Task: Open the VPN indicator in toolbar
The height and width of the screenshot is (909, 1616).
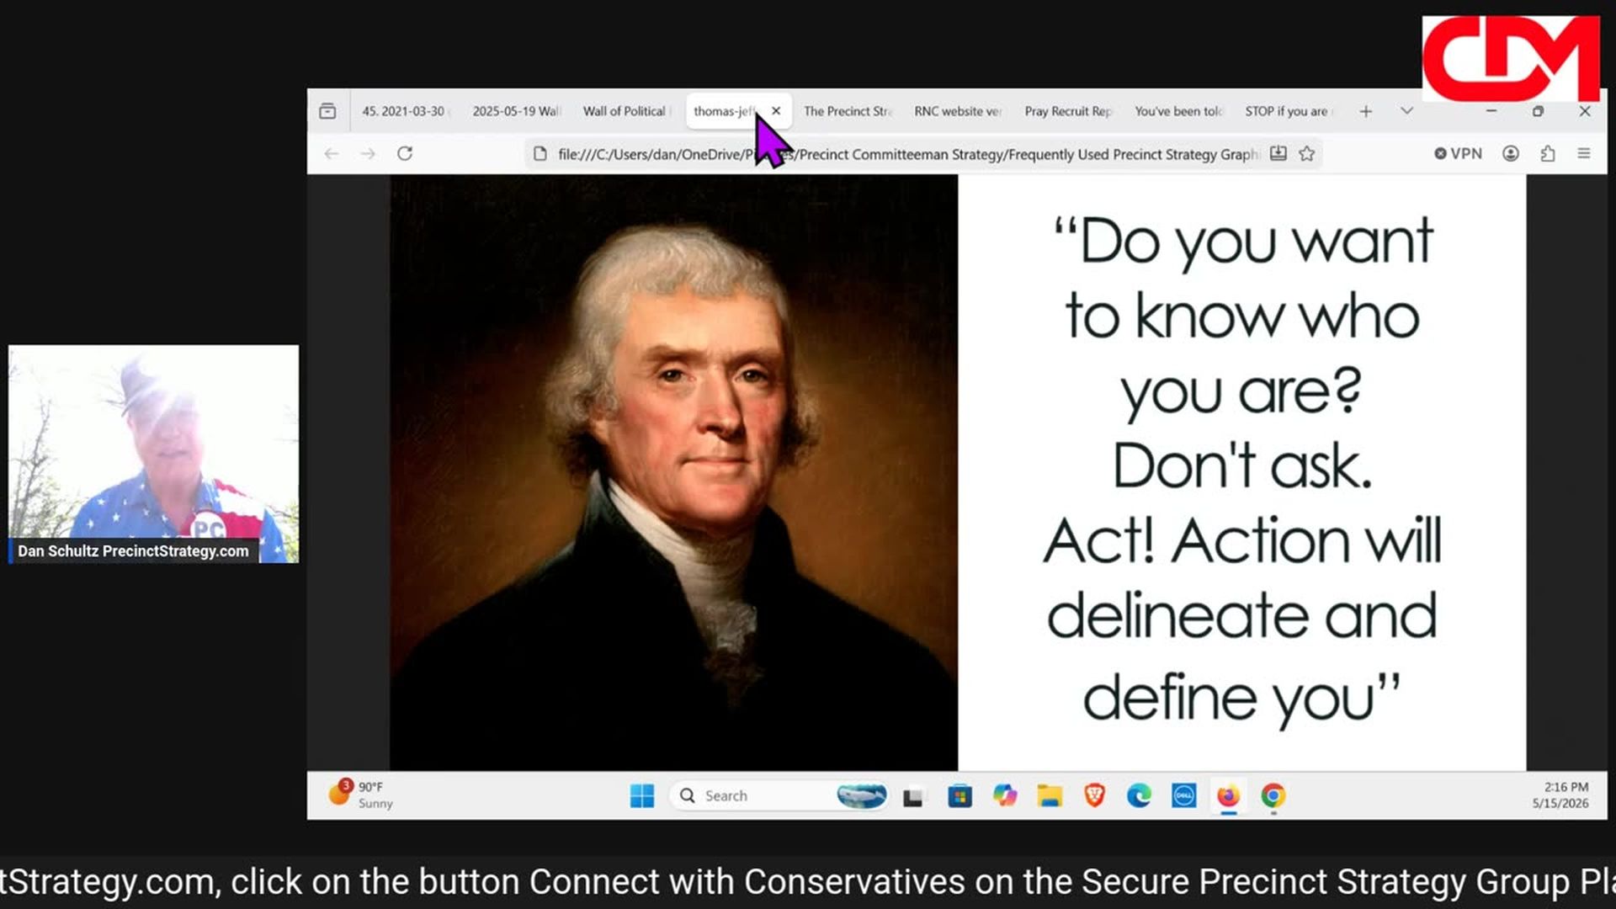Action: 1458,153
